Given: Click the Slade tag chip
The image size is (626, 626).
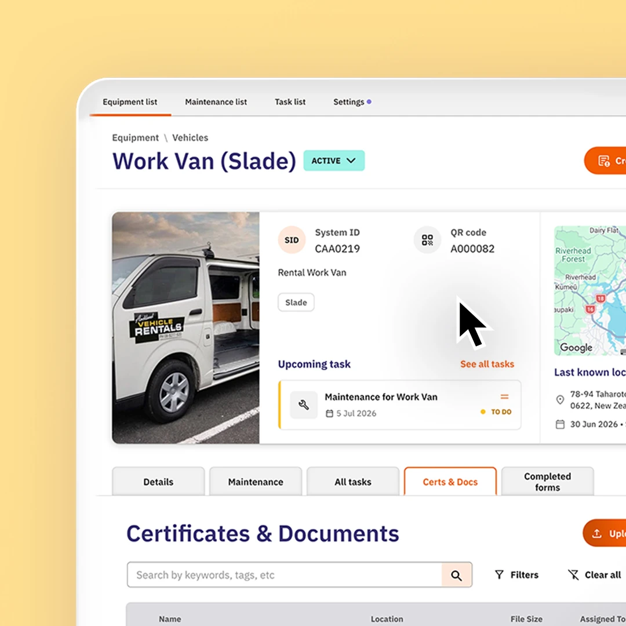Looking at the screenshot, I should coord(296,302).
